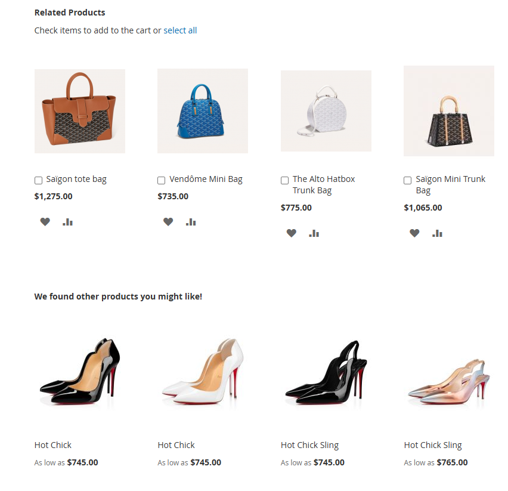The image size is (508, 491).
Task: Open the Hot Chick Sling $765.00 product
Action: (433, 445)
